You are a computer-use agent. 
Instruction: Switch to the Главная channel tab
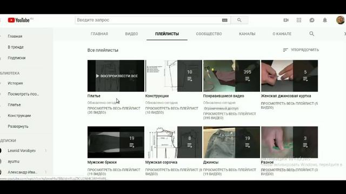[99, 34]
